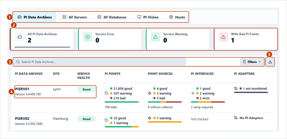287x139 pixels.
Task: Click the Version 3.5.505.1040 text
Action: pyautogui.click(x=29, y=124)
